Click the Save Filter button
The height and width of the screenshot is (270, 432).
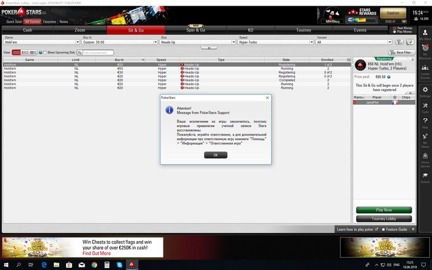[401, 52]
